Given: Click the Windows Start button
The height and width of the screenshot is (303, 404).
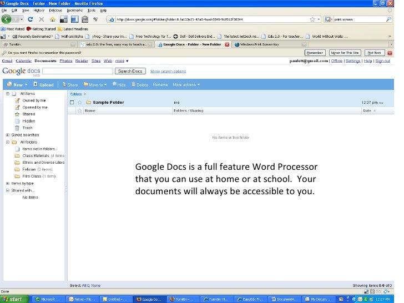Looking at the screenshot, I should click(x=14, y=299).
